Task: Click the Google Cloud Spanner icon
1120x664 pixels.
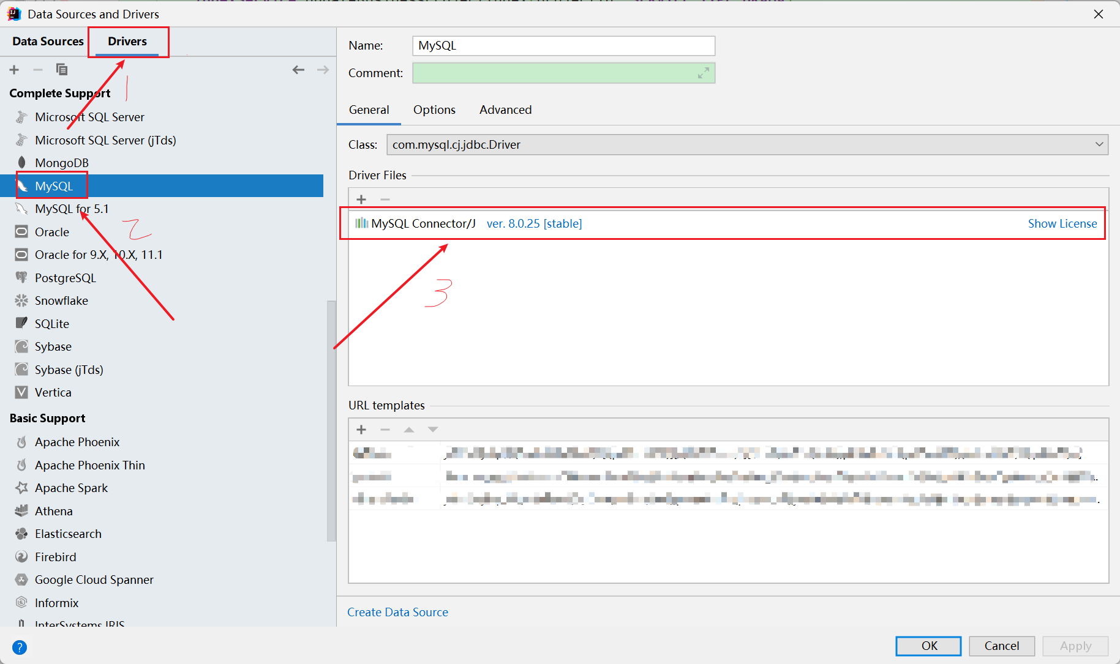Action: [21, 580]
